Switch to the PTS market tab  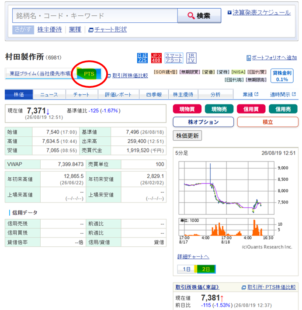tap(89, 74)
